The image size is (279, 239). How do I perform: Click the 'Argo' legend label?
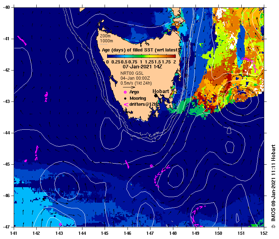point(134,92)
